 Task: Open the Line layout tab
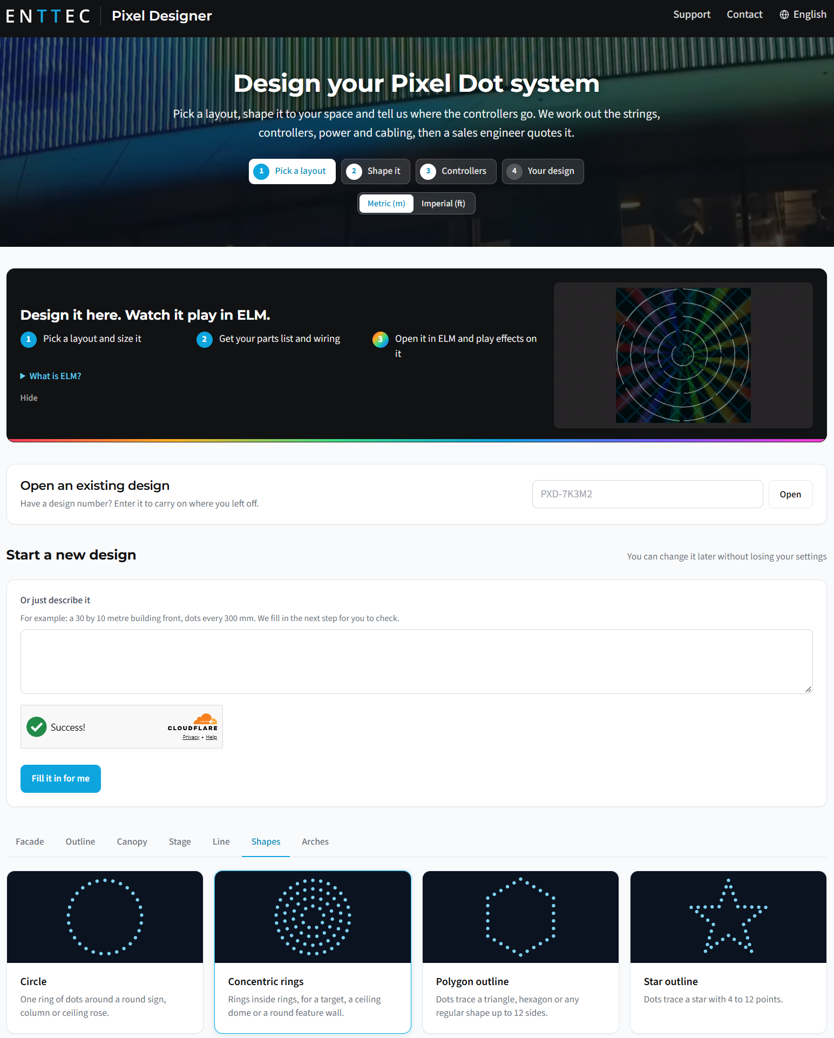click(x=221, y=841)
